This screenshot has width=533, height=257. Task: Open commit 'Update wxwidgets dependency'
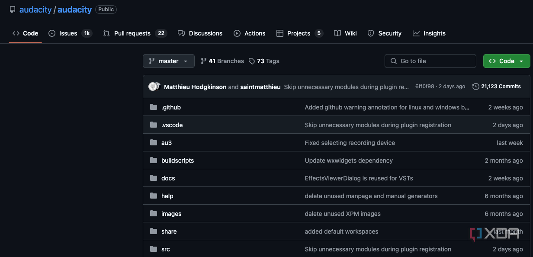pyautogui.click(x=349, y=161)
